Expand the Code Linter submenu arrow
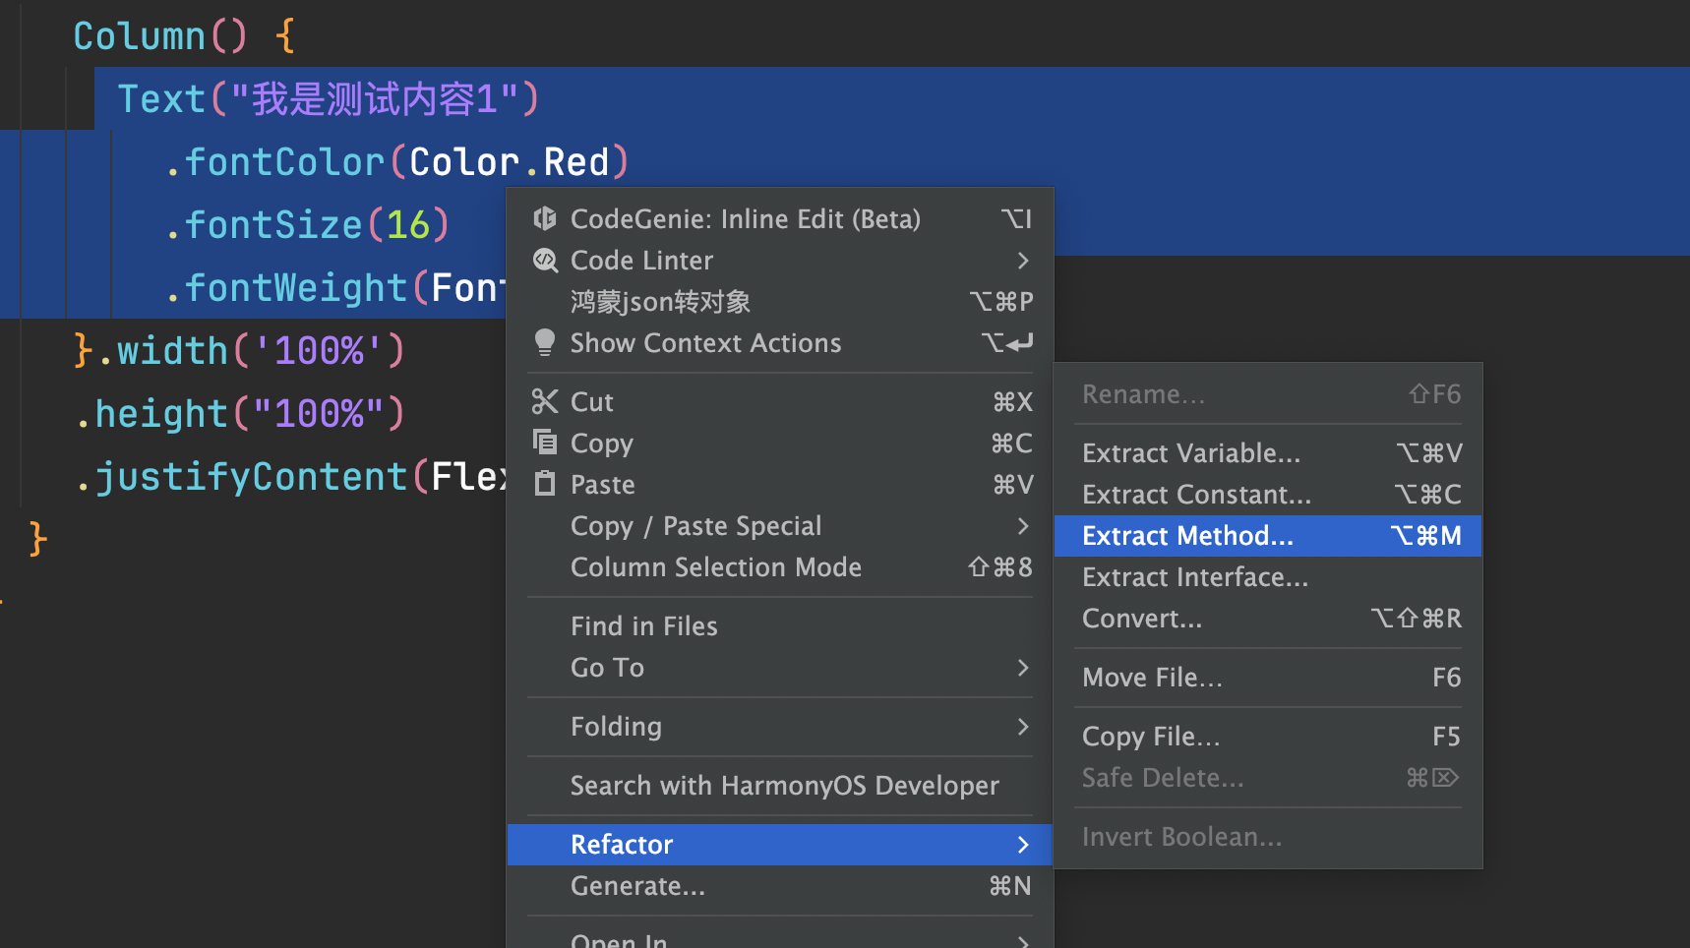 click(1023, 261)
